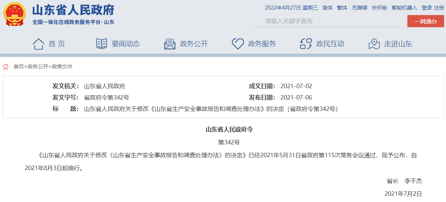Viewport: 446px width, 202px height.
Task: Enable 无障碍 accessibility mode
Action: (x=360, y=8)
